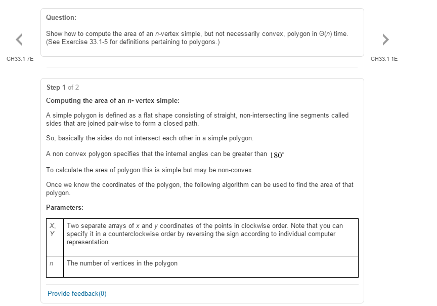Click the X, Y coordinates arrays description cell
The width and height of the screenshot is (437, 306).
click(x=211, y=237)
